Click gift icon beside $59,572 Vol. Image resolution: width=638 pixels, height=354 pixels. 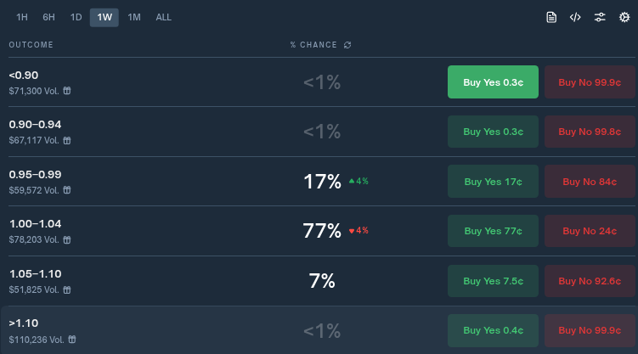[67, 190]
